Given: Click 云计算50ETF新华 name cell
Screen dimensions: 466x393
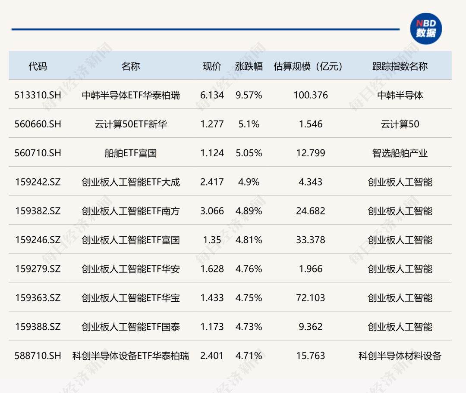Looking at the screenshot, I should click(131, 124).
